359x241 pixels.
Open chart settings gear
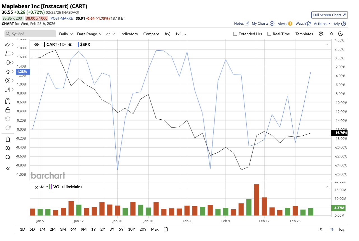321,34
